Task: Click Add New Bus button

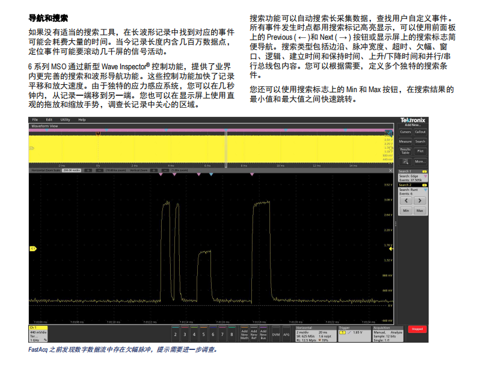Action: 263,334
